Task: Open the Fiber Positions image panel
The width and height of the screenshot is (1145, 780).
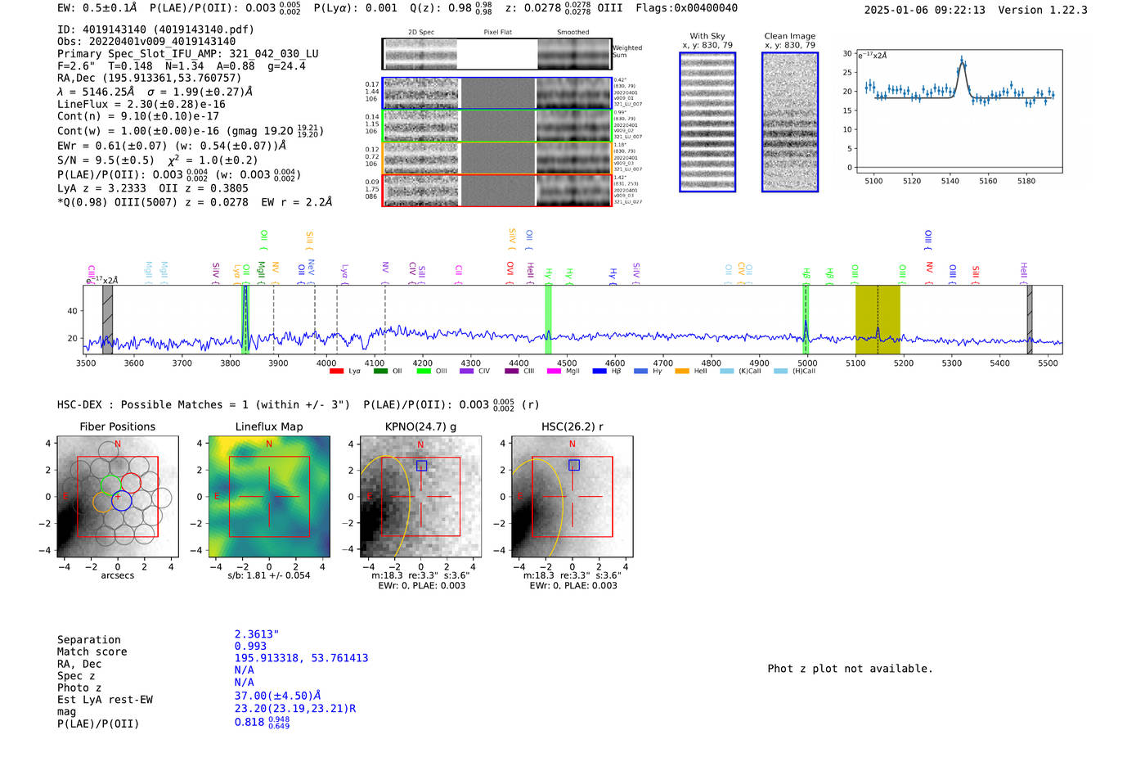Action: tap(117, 496)
